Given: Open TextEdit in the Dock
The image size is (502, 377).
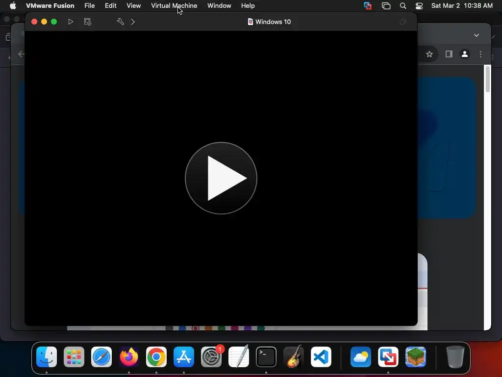Looking at the screenshot, I should tap(239, 356).
